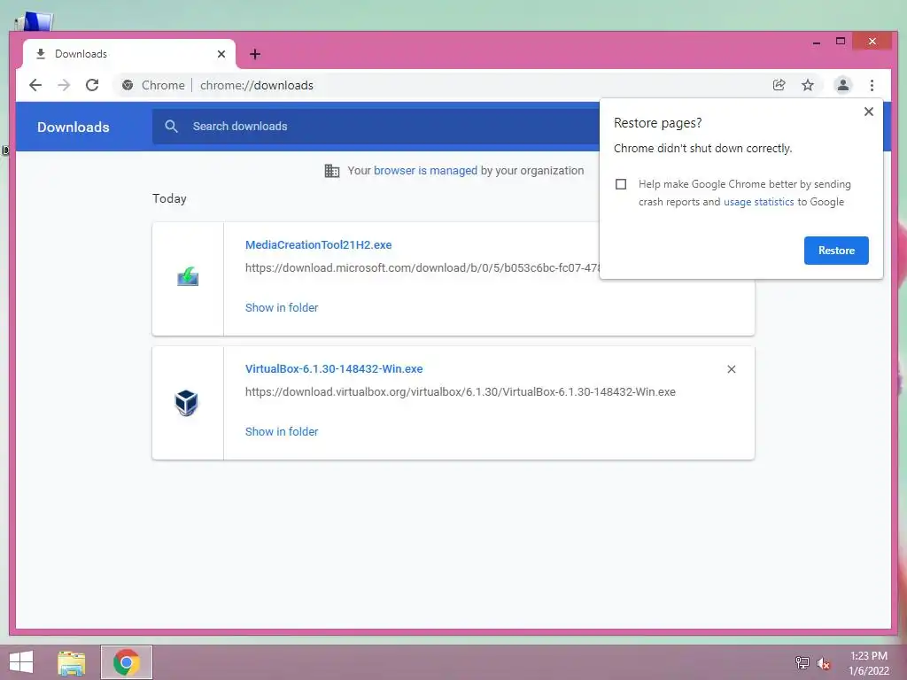907x680 pixels.
Task: Share this page icon in address bar
Action: coord(779,86)
